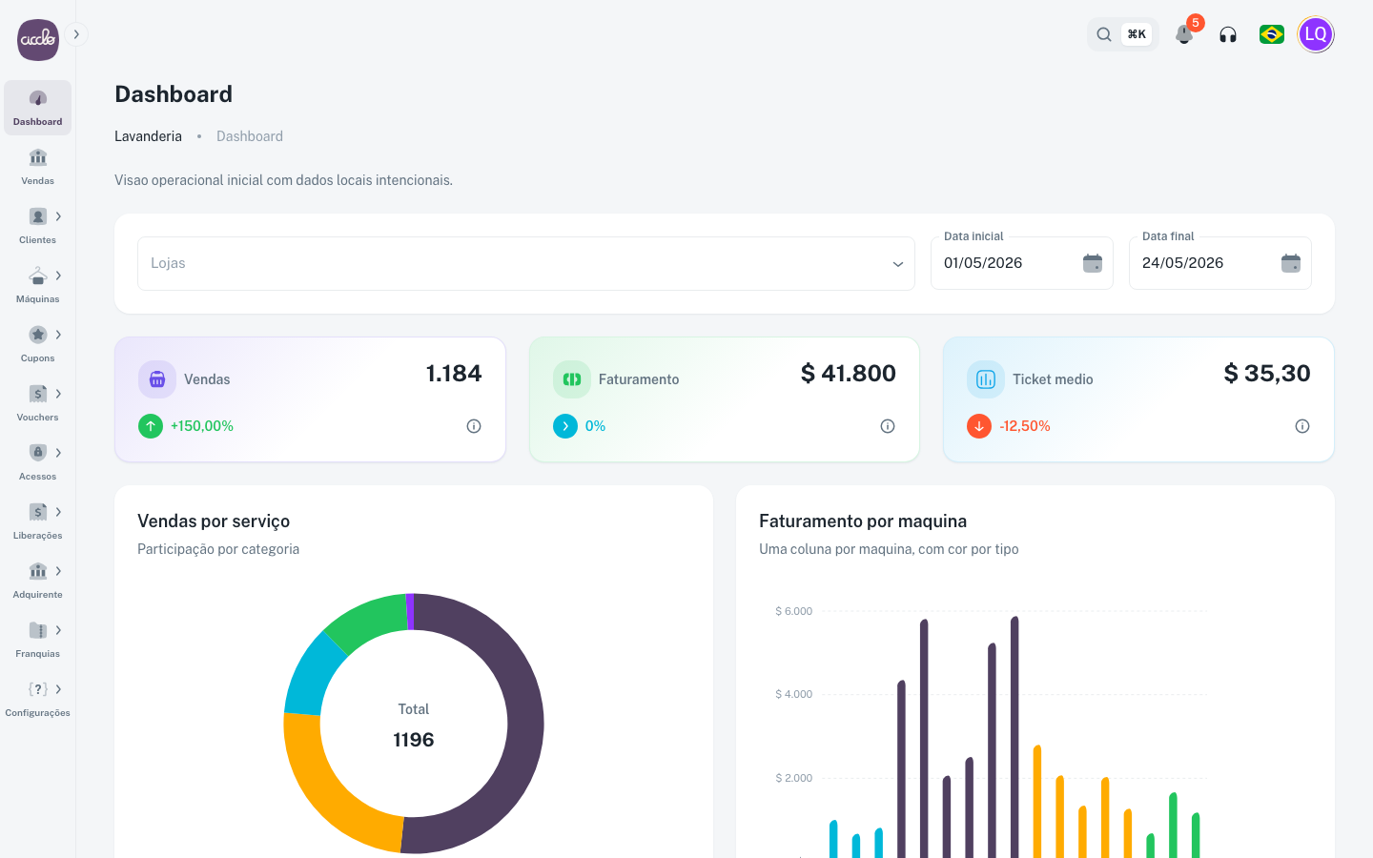The image size is (1373, 858).
Task: Open the search bar with ⌘K
Action: (x=1123, y=34)
